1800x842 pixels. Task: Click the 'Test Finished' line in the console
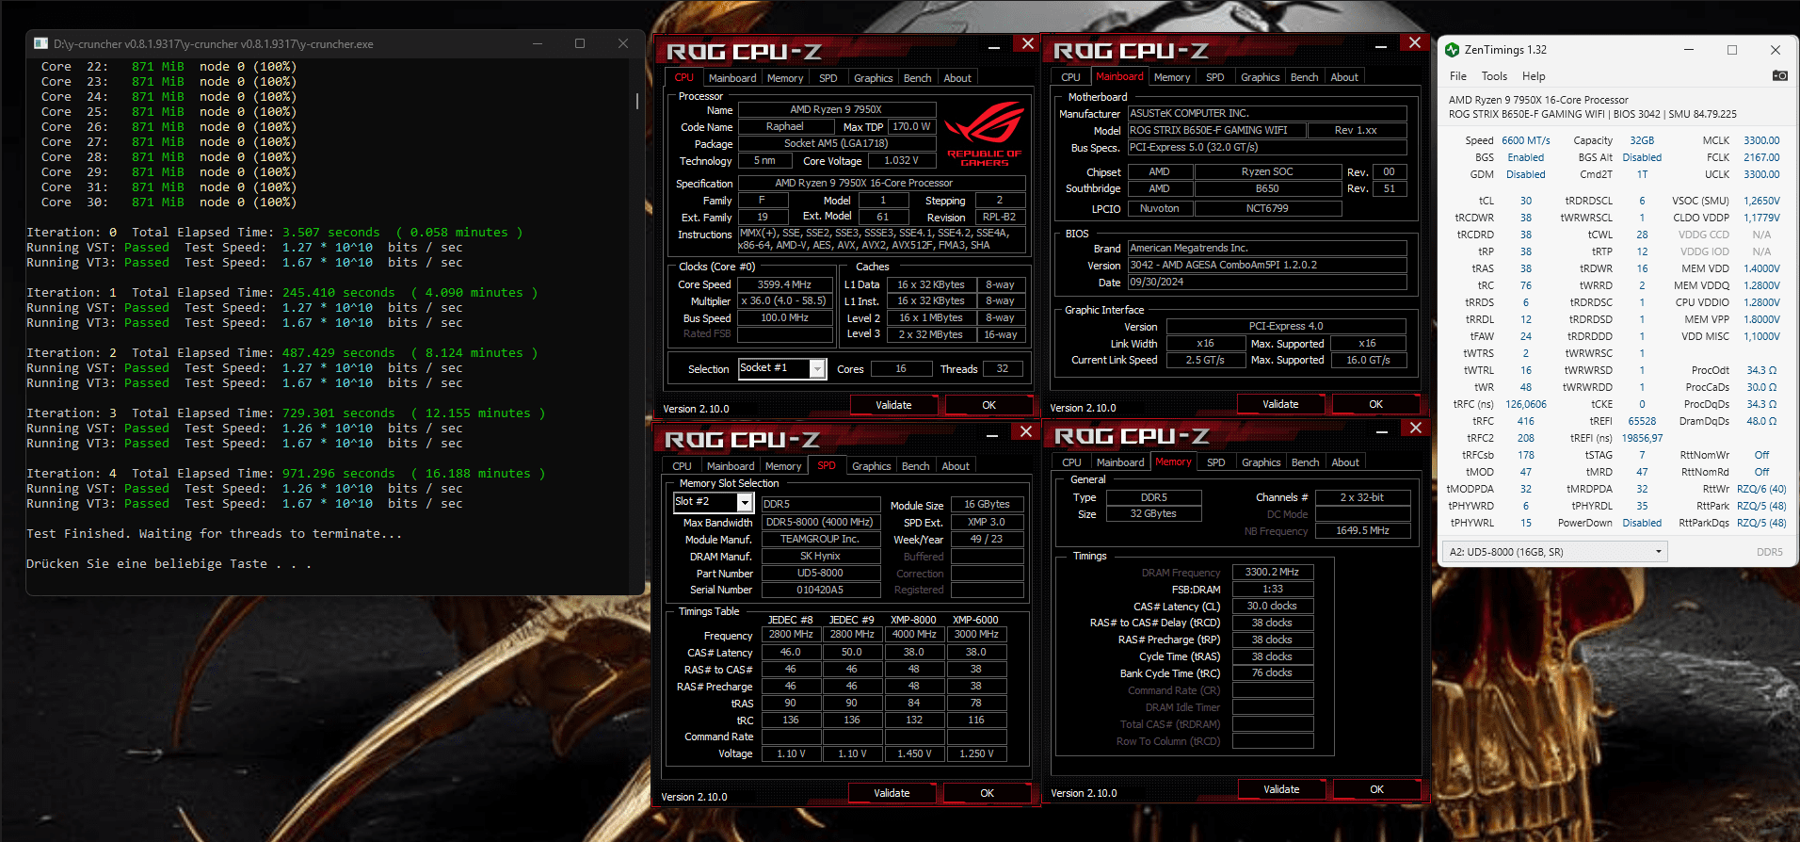(214, 534)
